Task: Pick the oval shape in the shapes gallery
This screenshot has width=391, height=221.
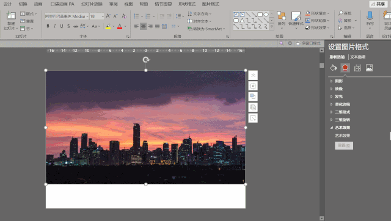Action: coord(266,15)
